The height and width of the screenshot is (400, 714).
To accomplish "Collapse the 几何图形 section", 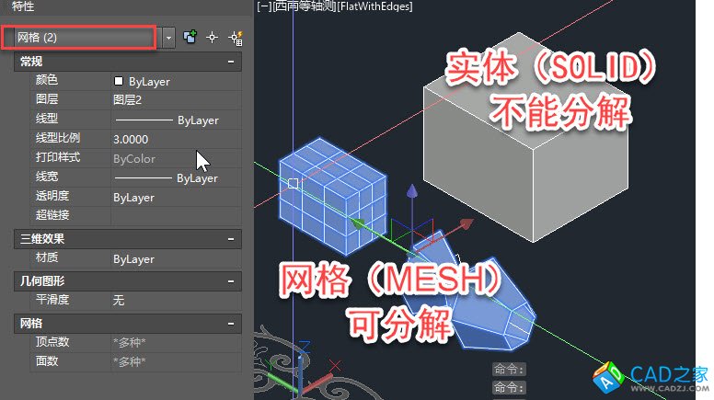I will [230, 280].
